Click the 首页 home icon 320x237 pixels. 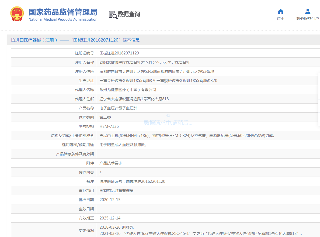click(x=281, y=11)
